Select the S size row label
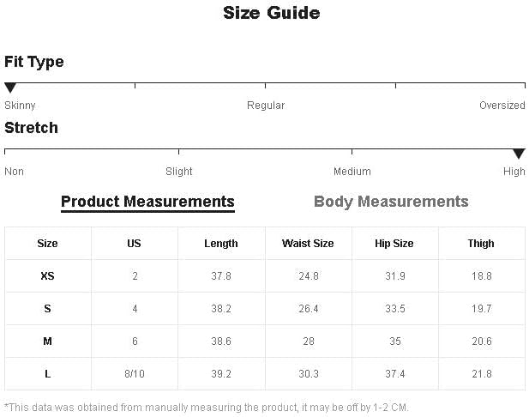Viewport: 529px width, 417px height. point(47,308)
